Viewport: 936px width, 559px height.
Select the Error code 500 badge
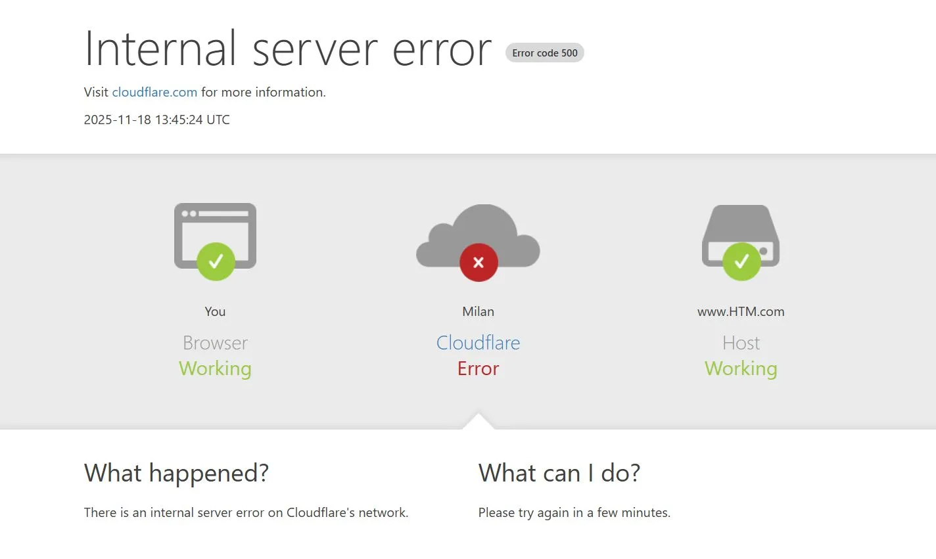[544, 53]
